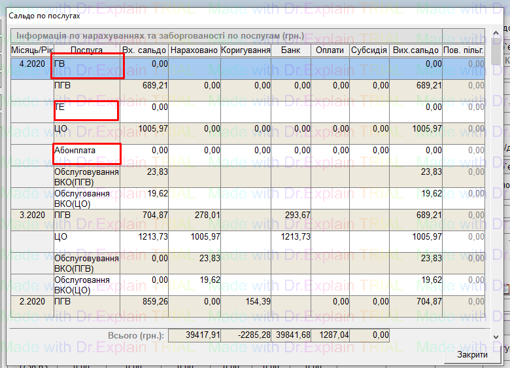The image size is (510, 368).
Task: Select the Банк column header
Action: [291, 50]
